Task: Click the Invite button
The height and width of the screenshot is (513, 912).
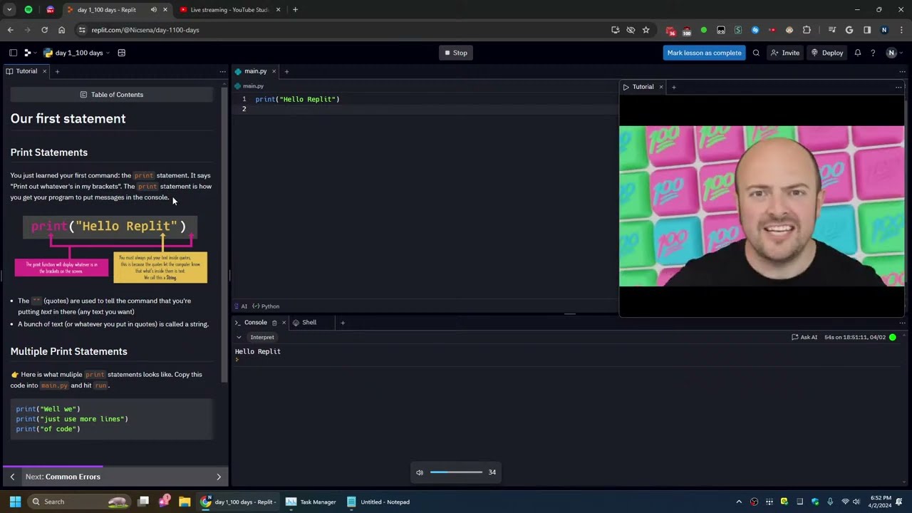Action: 785,53
